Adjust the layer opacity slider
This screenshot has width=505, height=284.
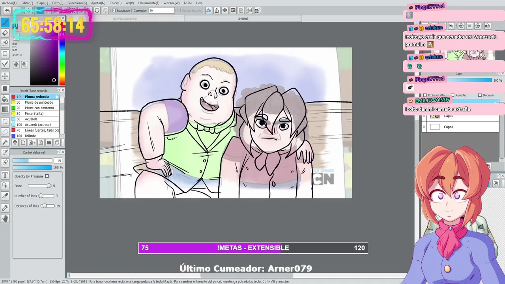click(469, 80)
